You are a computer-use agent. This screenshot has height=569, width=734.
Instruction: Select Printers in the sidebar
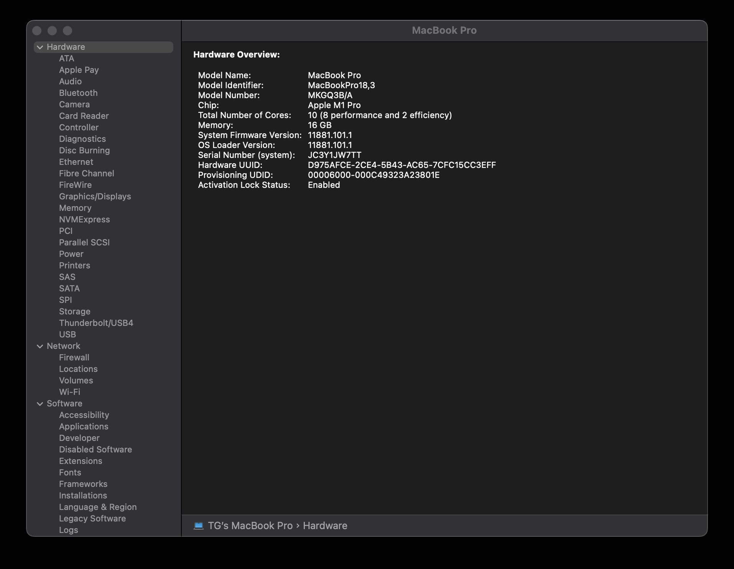click(x=74, y=266)
